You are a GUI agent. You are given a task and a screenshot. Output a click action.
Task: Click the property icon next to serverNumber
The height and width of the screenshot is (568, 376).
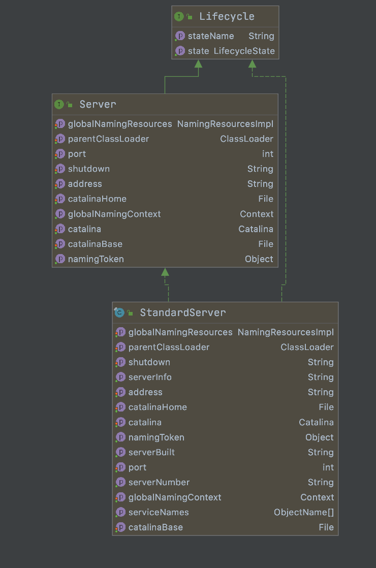point(120,482)
